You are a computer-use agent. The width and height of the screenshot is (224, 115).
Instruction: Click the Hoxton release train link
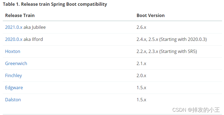pyautogui.click(x=12, y=51)
